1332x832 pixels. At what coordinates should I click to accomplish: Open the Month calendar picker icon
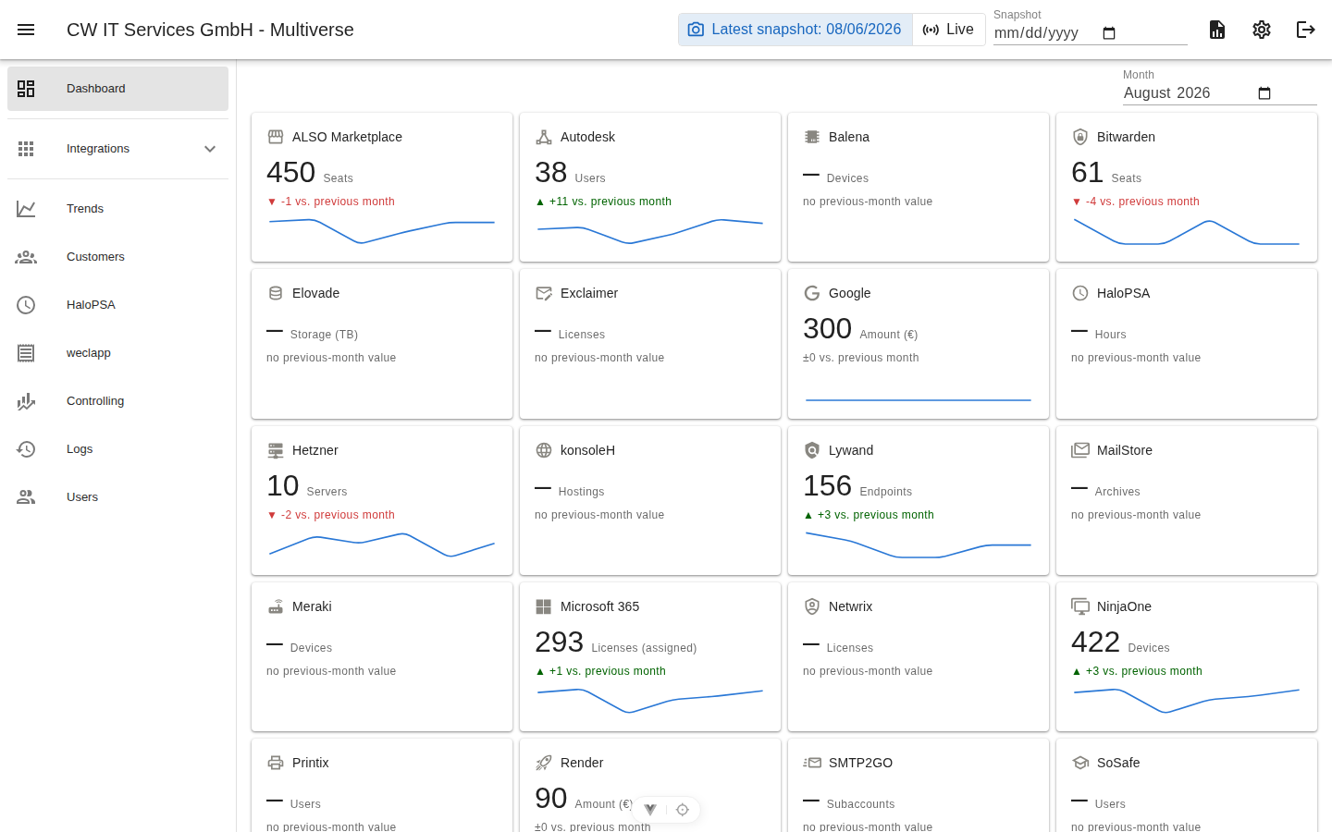(x=1264, y=93)
